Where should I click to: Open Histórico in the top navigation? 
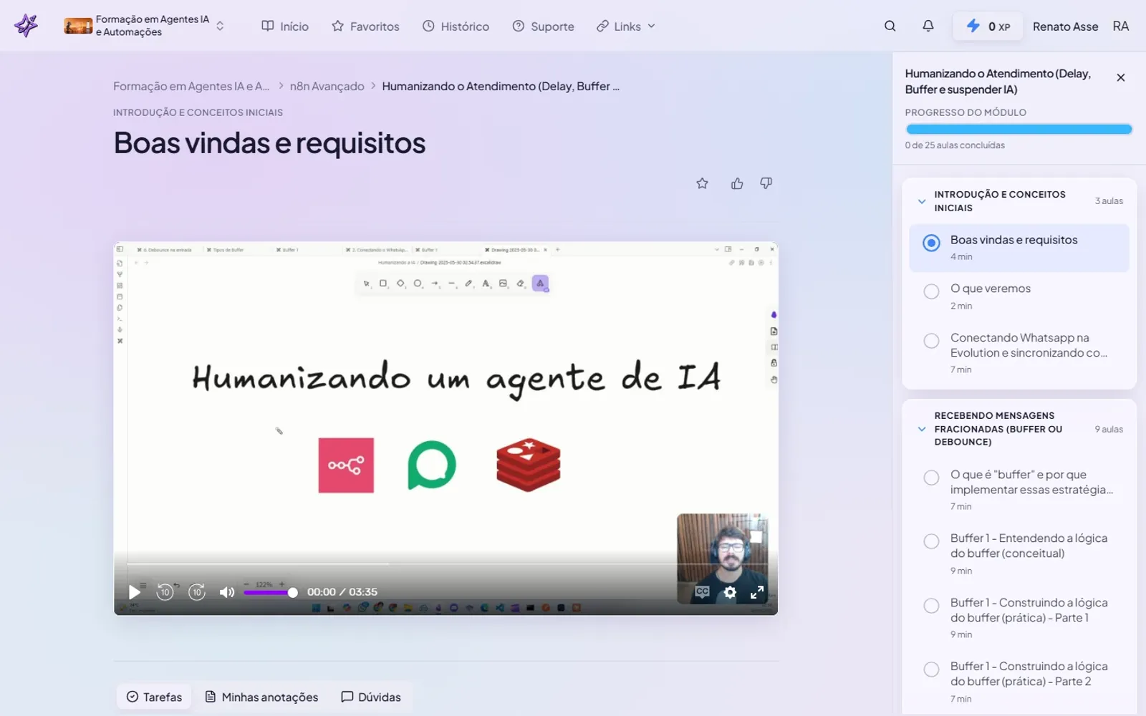[456, 26]
